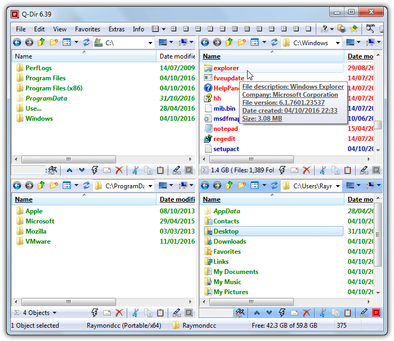
Task: Open the Favorites menu
Action: [87, 29]
